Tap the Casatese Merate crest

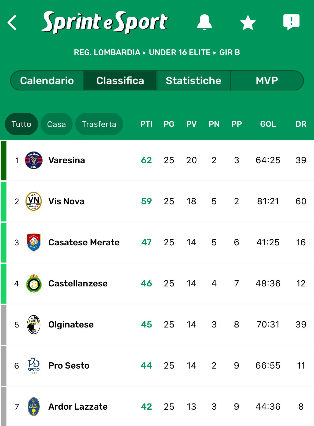point(34,242)
